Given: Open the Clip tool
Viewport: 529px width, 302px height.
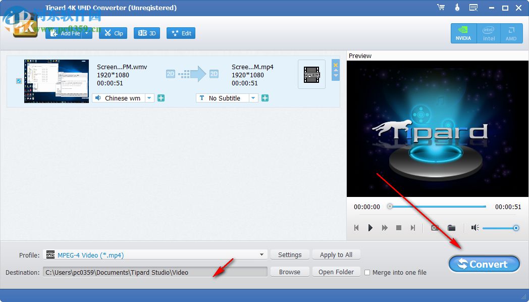Looking at the screenshot, I should pyautogui.click(x=113, y=33).
